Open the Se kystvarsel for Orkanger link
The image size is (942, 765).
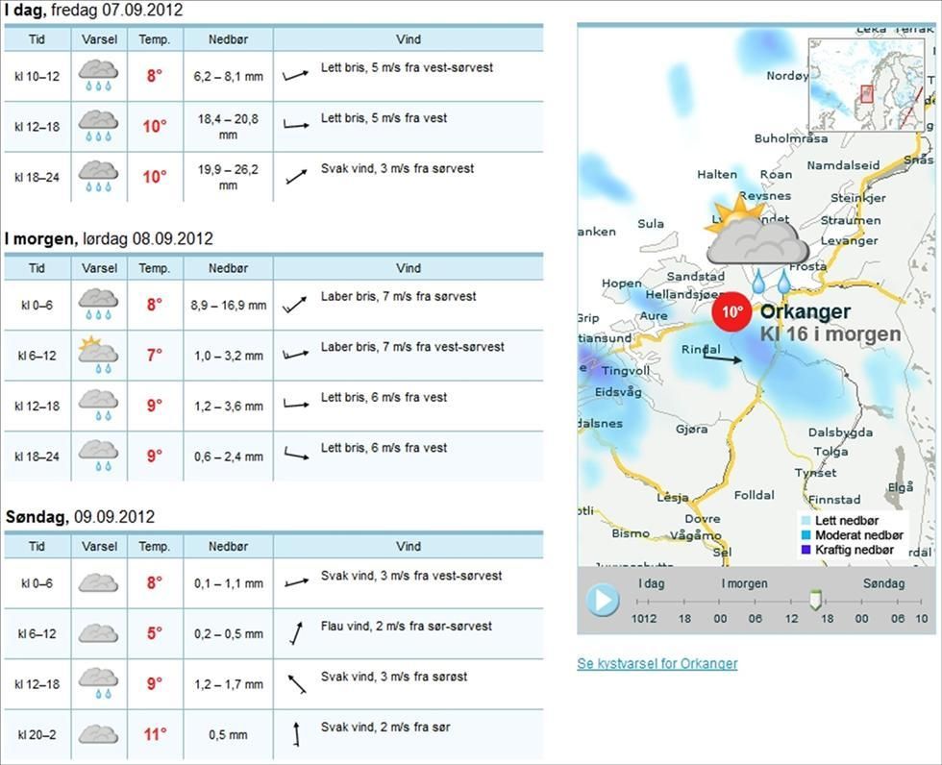657,663
